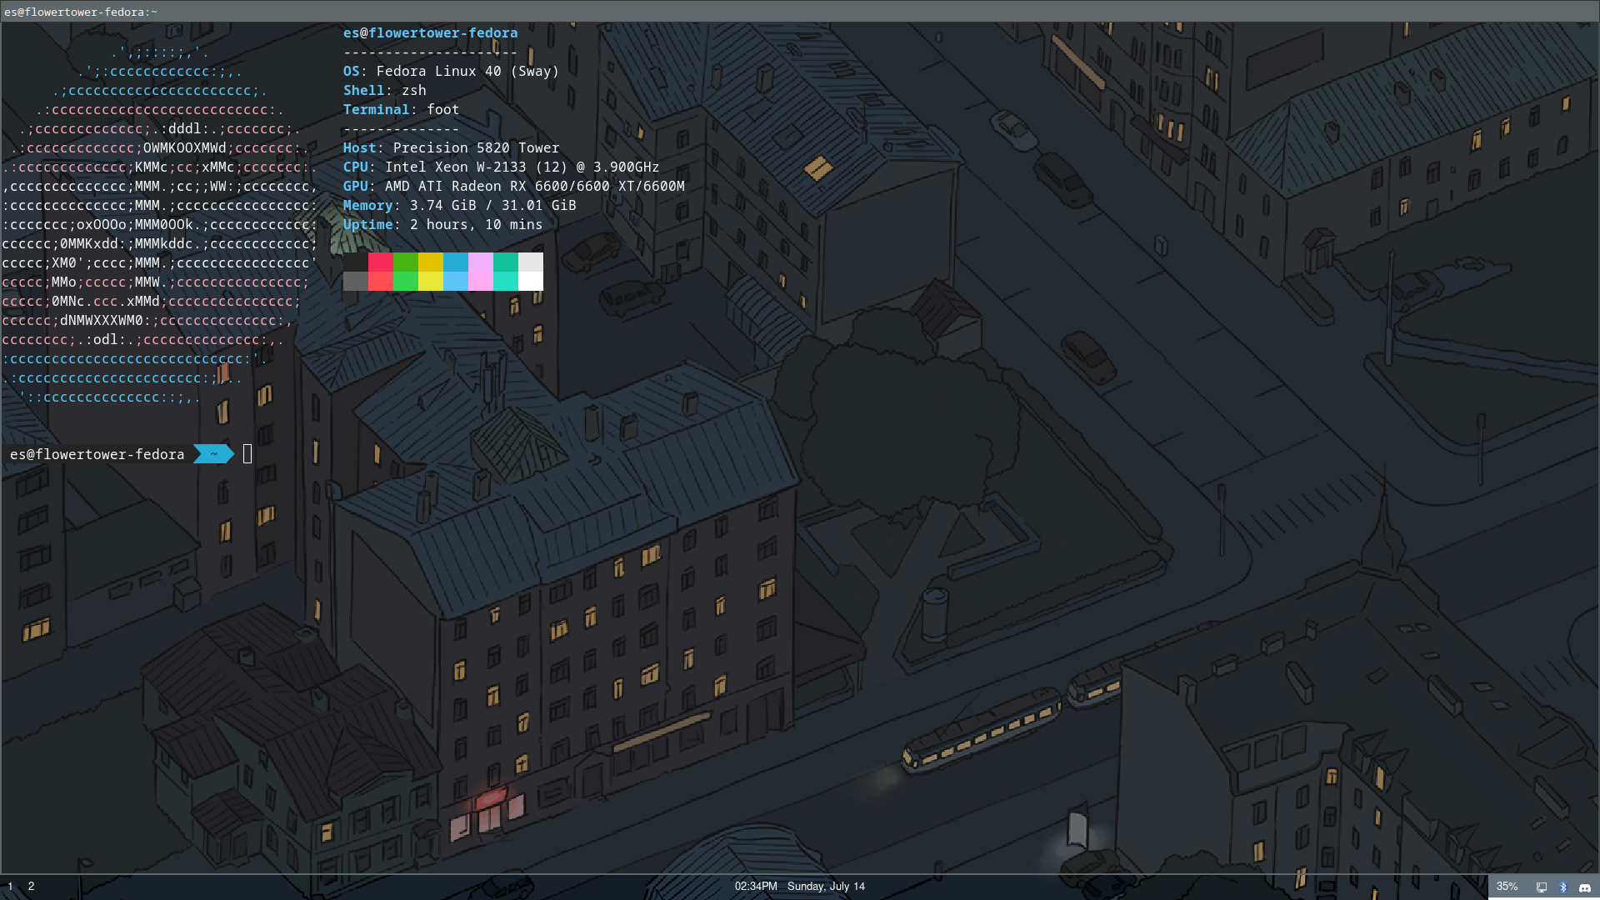The image size is (1600, 900).
Task: Select the Sunday, July 14 date
Action: 826,887
